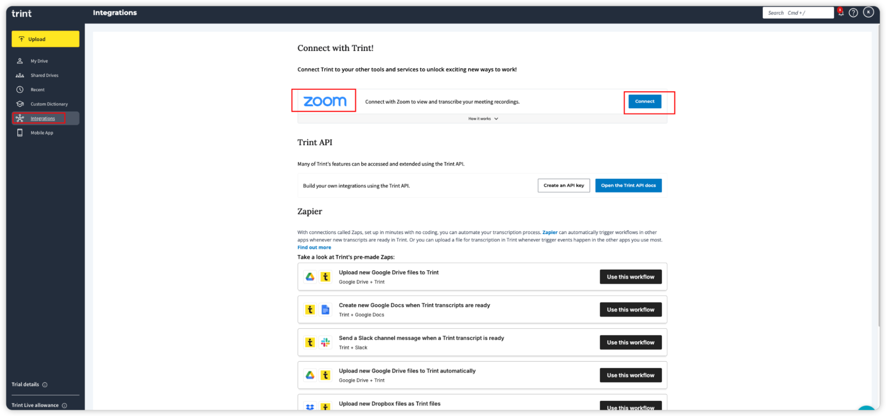Click the 'Trial details' label
Image resolution: width=886 pixels, height=416 pixels.
pos(25,385)
